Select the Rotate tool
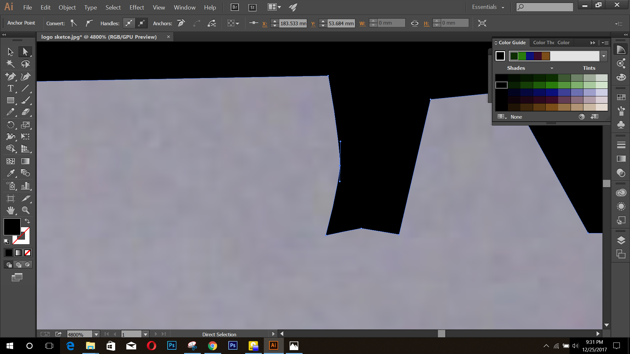Screen dimensions: 630x354 pyautogui.click(x=10, y=125)
